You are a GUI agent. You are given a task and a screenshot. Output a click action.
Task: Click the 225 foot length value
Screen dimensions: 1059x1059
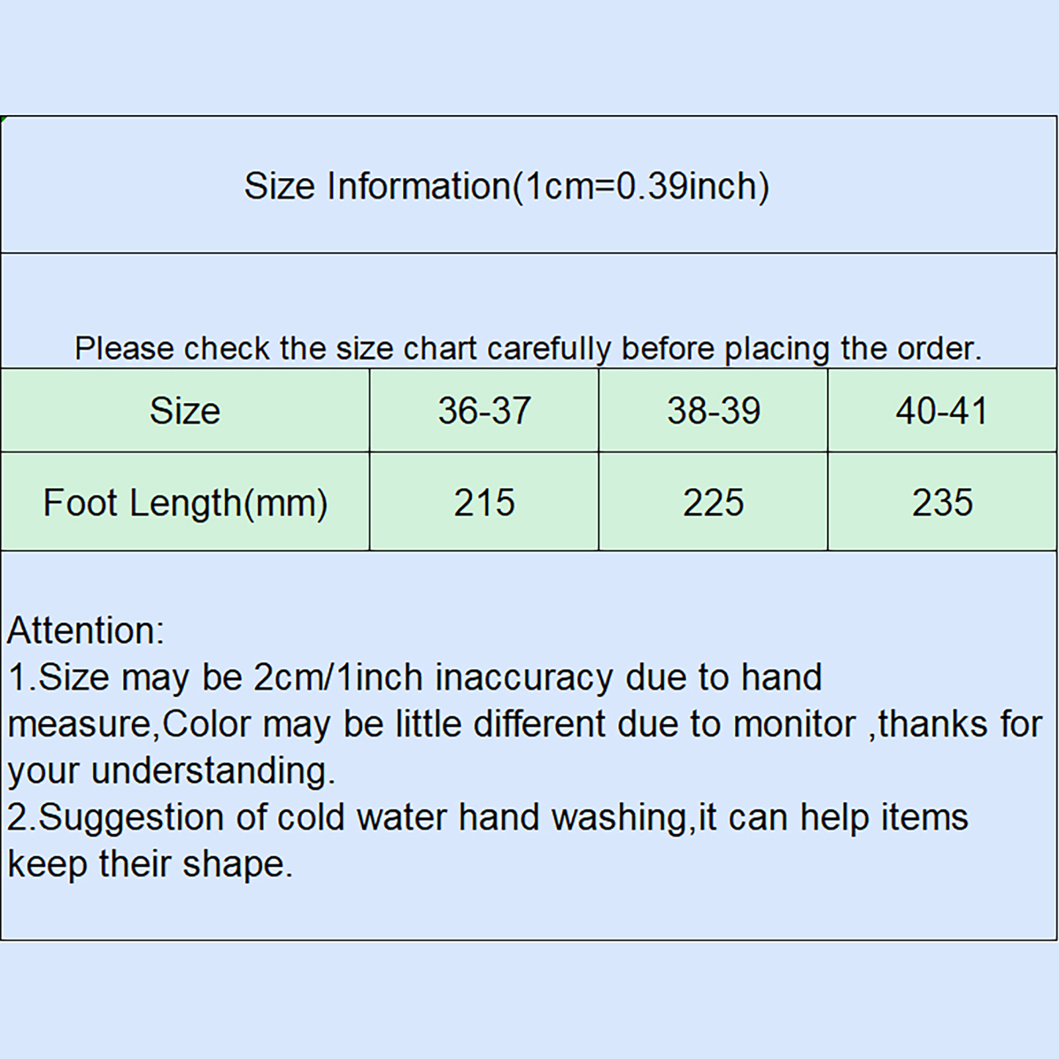click(713, 502)
